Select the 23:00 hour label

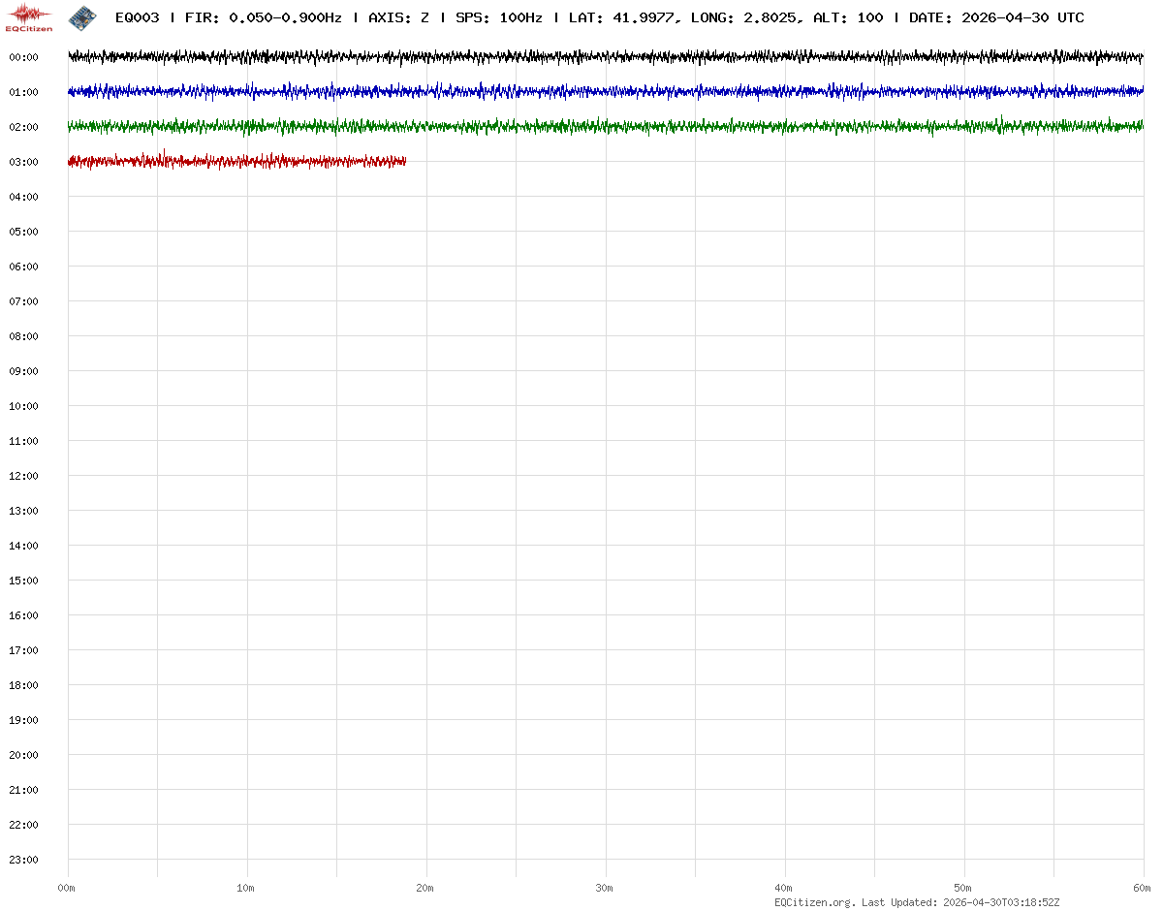[x=23, y=860]
